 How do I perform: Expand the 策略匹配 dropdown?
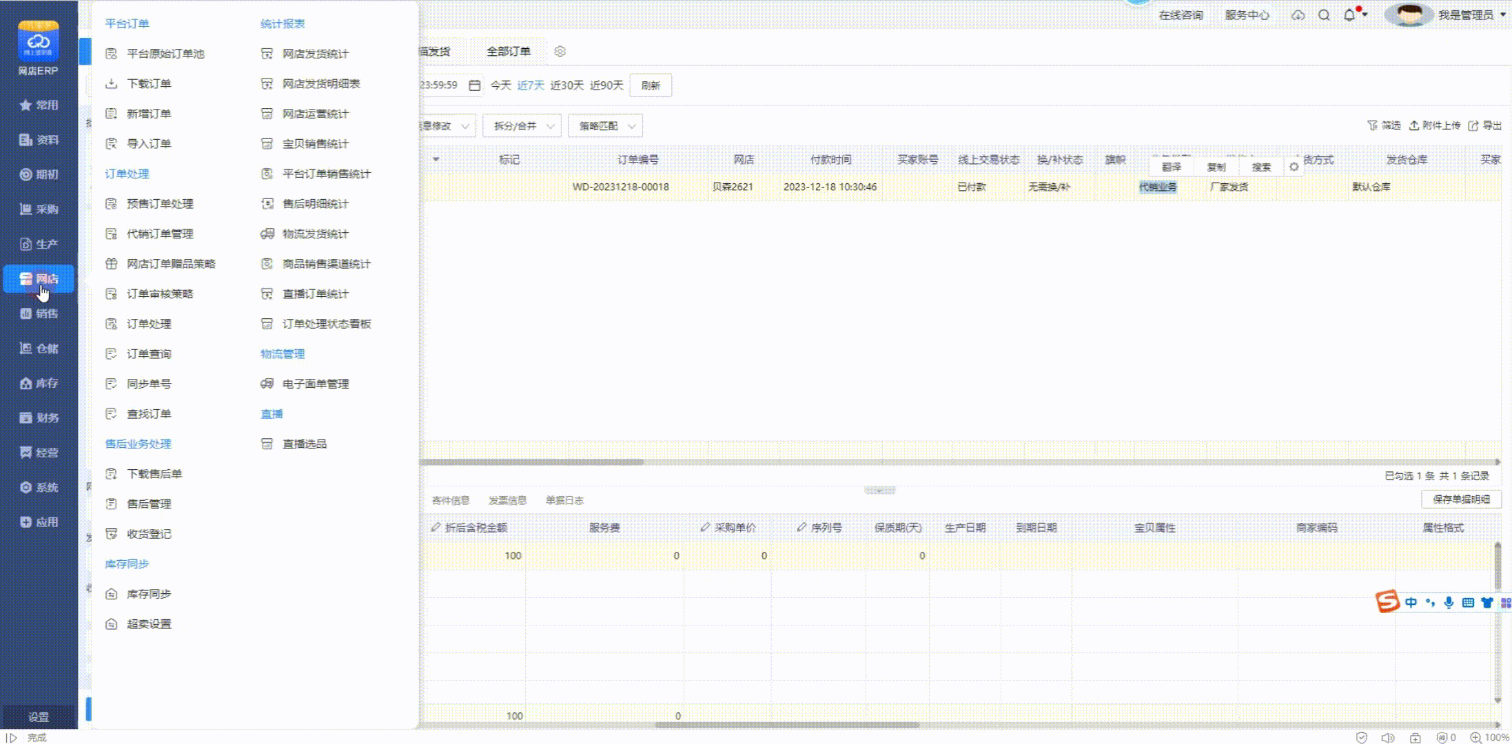pyautogui.click(x=605, y=126)
